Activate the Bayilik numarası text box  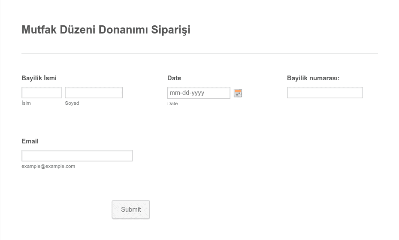pyautogui.click(x=325, y=92)
